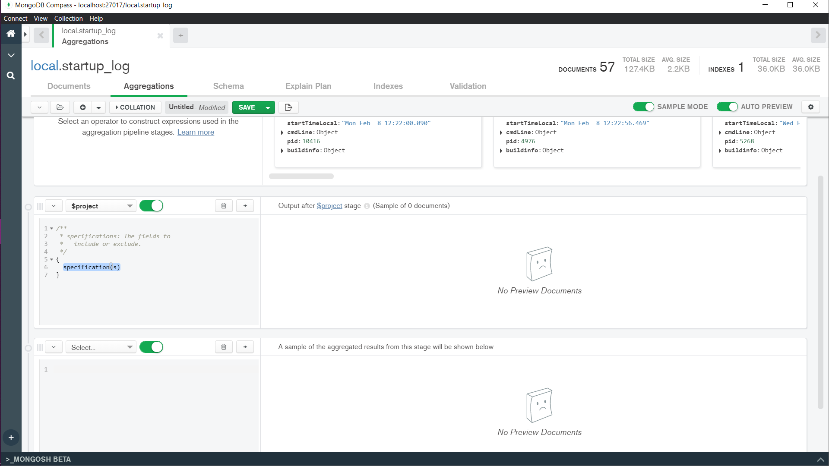Screen dimensions: 829x466
Task: Open the Learn more link
Action: pos(196,132)
